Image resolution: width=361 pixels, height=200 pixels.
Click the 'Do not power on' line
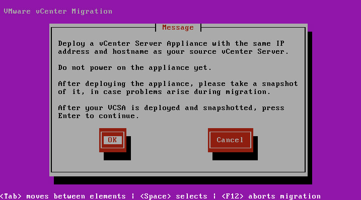[x=135, y=67]
